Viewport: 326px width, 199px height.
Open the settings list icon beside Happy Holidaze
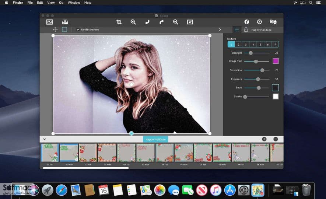(236, 30)
